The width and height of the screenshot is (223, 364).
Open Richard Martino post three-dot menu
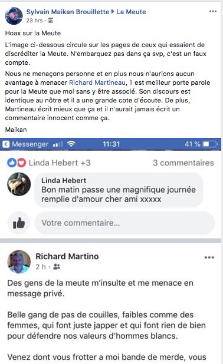(209, 257)
